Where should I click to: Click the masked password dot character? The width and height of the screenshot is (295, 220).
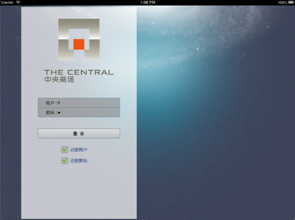click(x=59, y=112)
